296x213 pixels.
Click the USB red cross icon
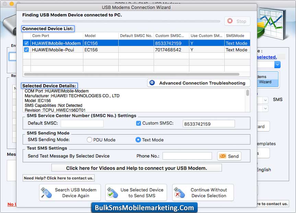click(179, 193)
